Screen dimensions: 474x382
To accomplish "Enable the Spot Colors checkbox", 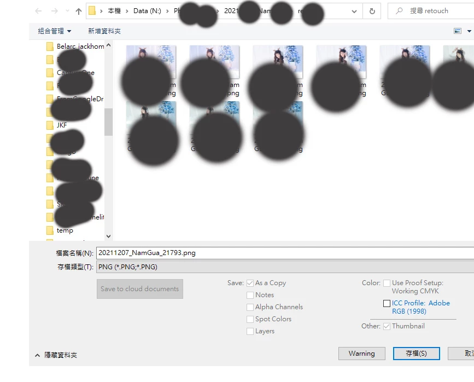I will [x=250, y=320].
